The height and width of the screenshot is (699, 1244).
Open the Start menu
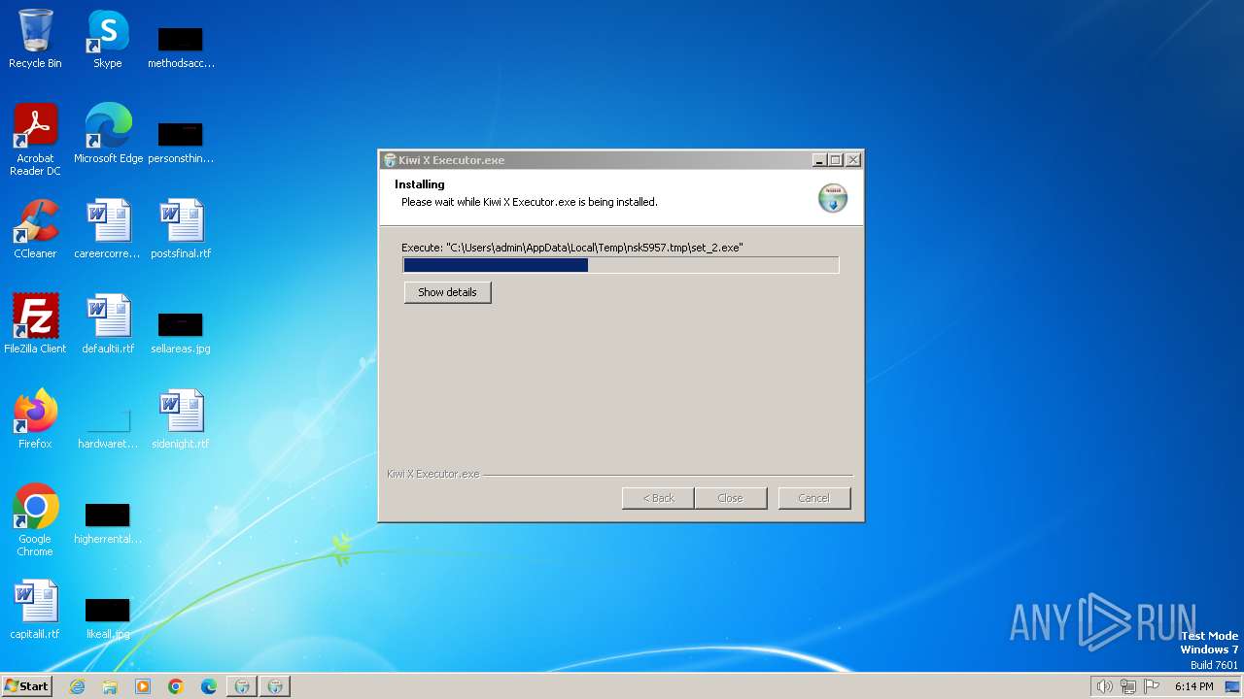tap(27, 686)
